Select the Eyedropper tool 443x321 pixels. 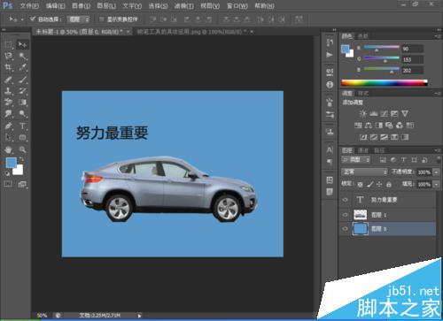coord(22,67)
